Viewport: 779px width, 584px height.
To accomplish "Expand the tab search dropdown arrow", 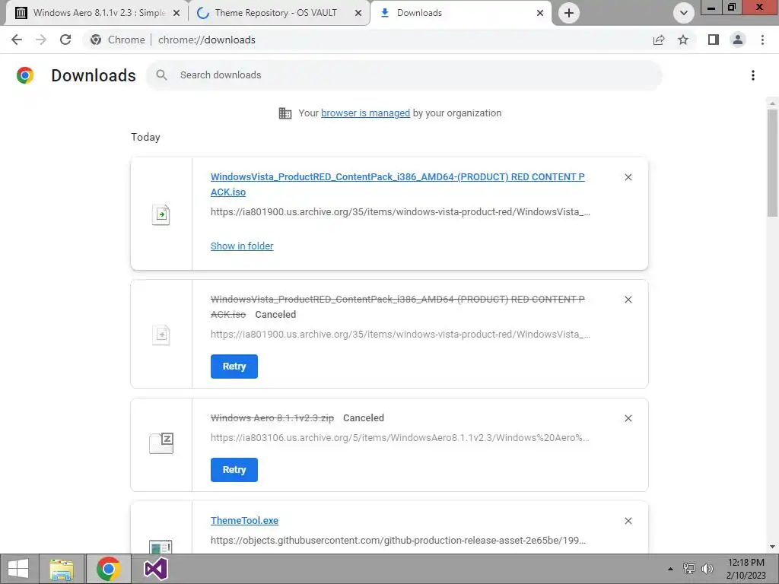I will coord(684,13).
